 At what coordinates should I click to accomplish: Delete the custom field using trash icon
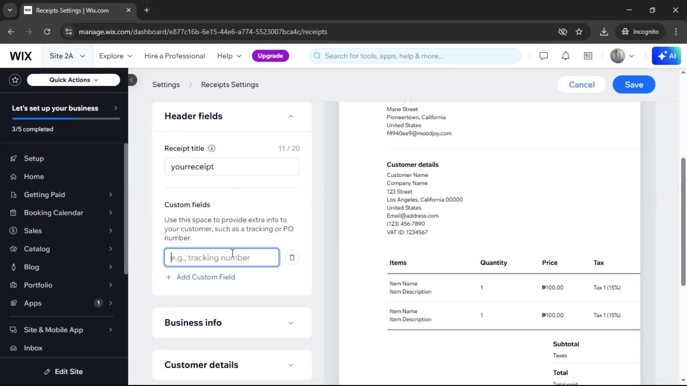(x=292, y=257)
